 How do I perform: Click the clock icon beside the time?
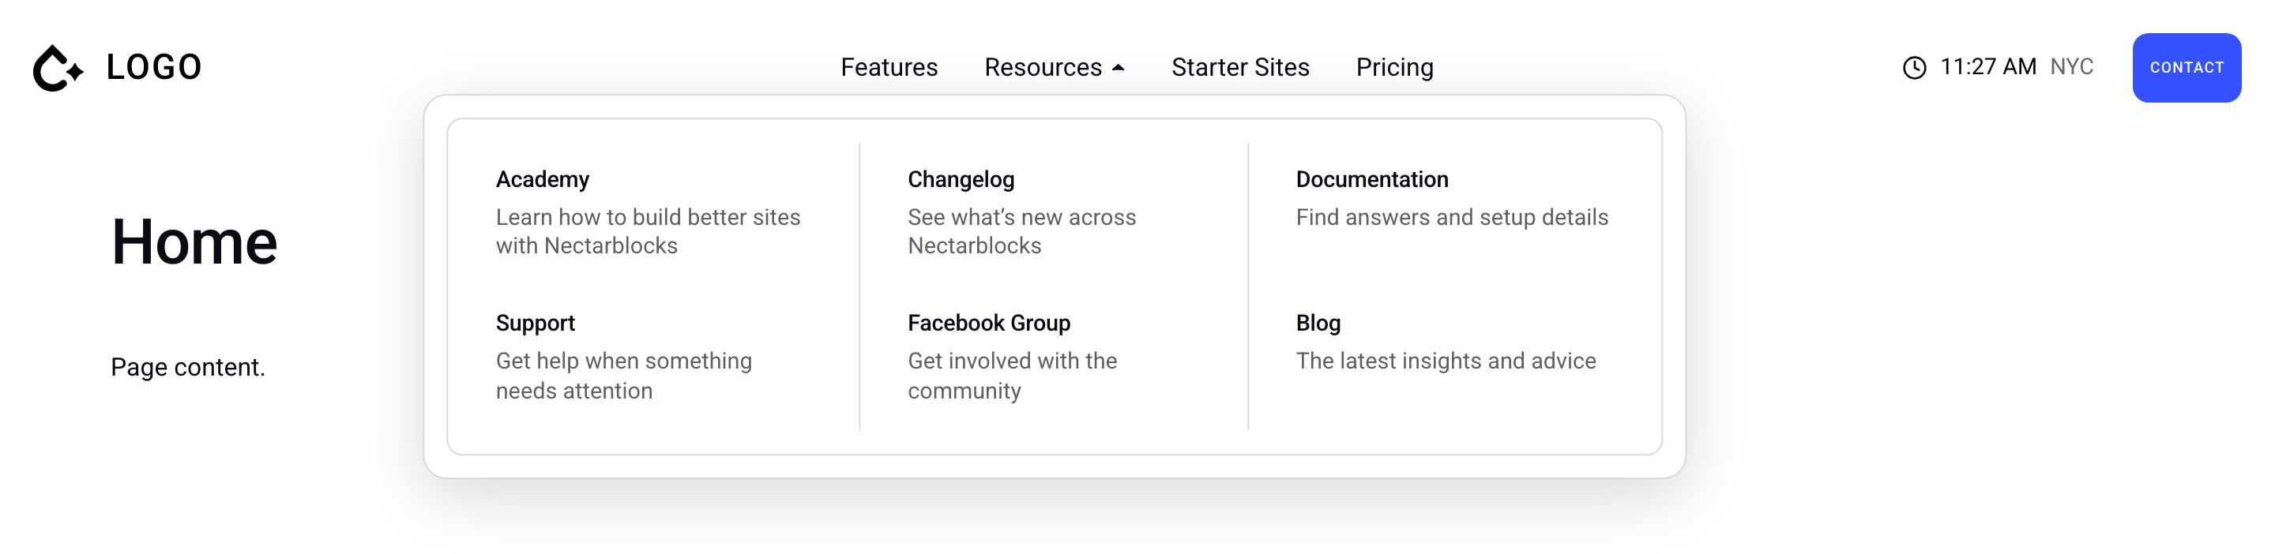pyautogui.click(x=1914, y=68)
